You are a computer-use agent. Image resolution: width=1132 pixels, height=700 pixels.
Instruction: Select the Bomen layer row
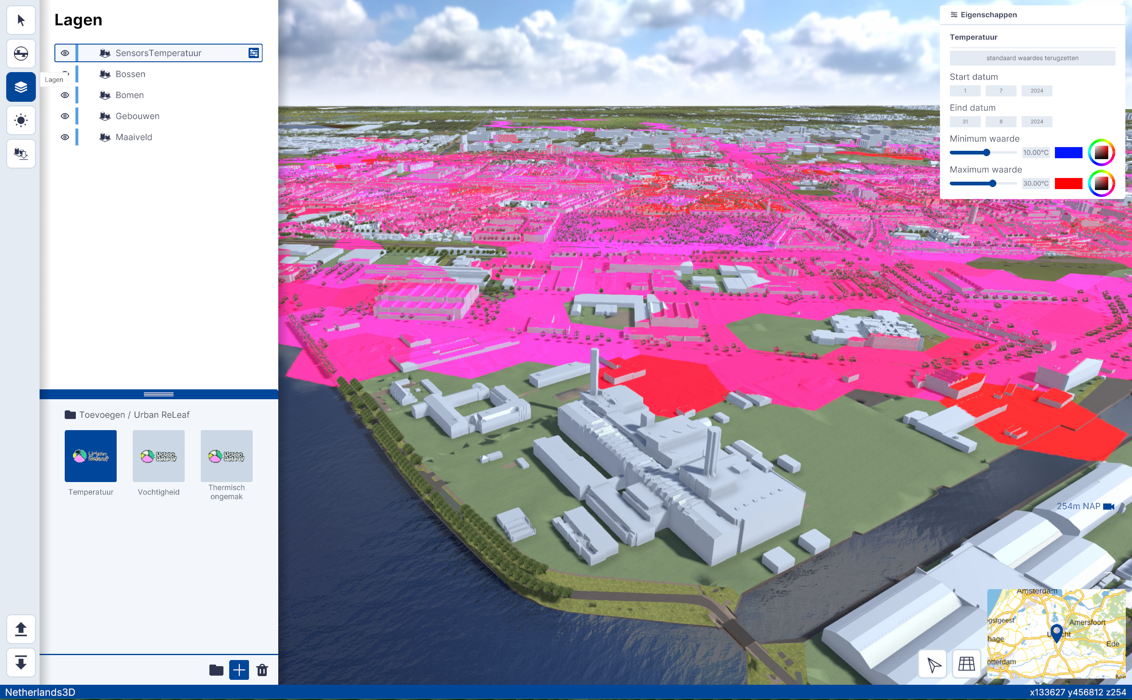(x=158, y=95)
